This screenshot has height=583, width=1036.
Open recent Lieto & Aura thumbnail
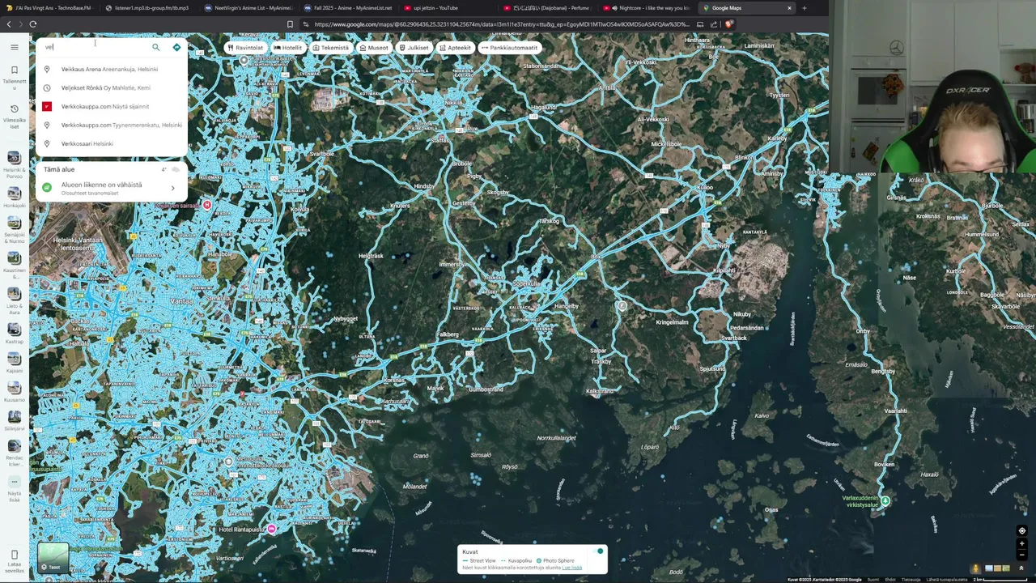14,294
